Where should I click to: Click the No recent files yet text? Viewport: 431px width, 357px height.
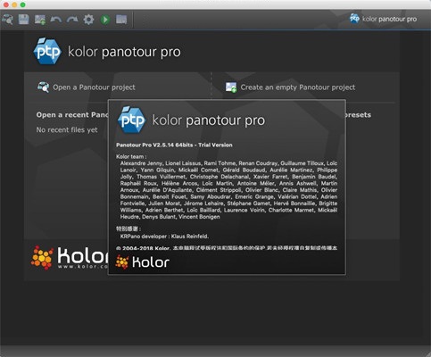click(x=67, y=129)
